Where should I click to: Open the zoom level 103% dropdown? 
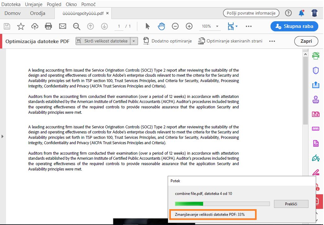point(210,26)
